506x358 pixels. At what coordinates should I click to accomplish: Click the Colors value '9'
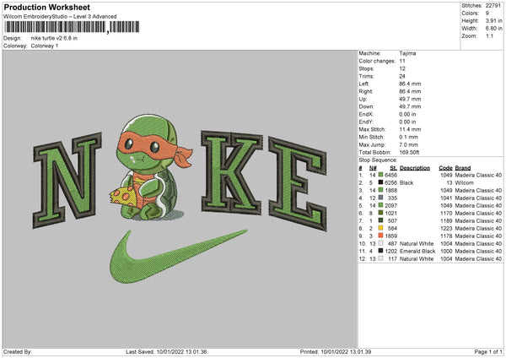coord(487,14)
